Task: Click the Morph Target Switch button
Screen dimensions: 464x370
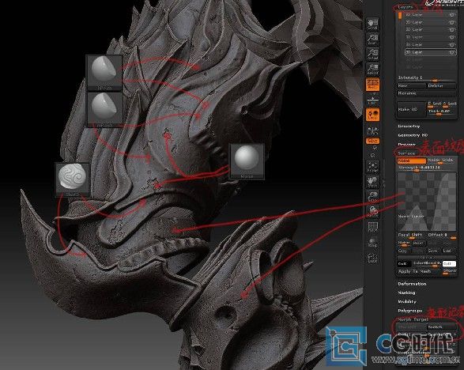Action: 441,327
